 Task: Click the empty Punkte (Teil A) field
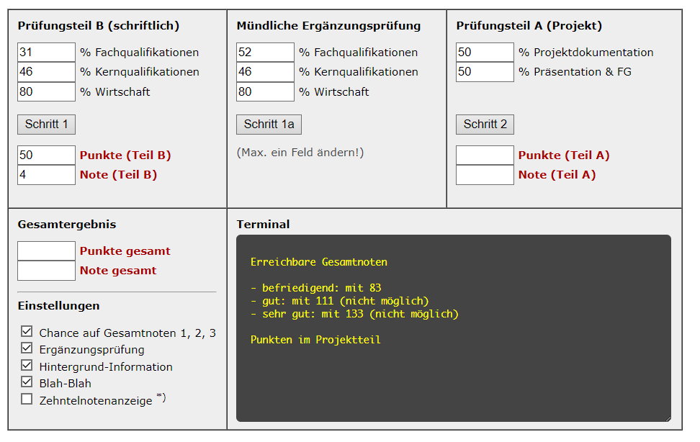click(485, 155)
